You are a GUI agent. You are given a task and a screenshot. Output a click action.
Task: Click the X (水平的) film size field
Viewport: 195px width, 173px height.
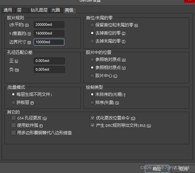point(49,25)
